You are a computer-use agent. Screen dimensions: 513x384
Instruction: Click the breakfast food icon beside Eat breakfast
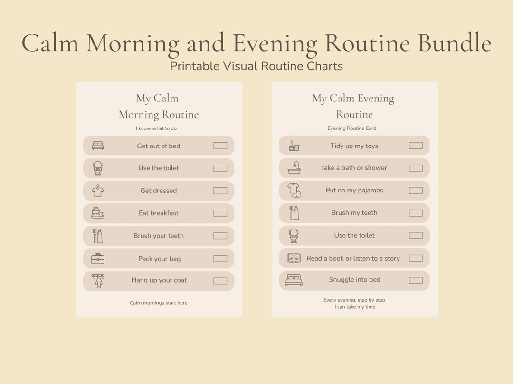[x=97, y=213]
